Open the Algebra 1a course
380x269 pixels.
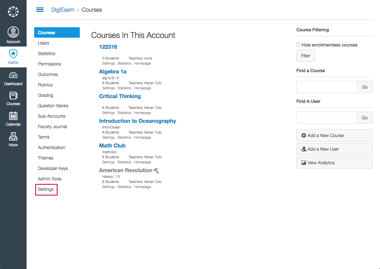coord(113,72)
